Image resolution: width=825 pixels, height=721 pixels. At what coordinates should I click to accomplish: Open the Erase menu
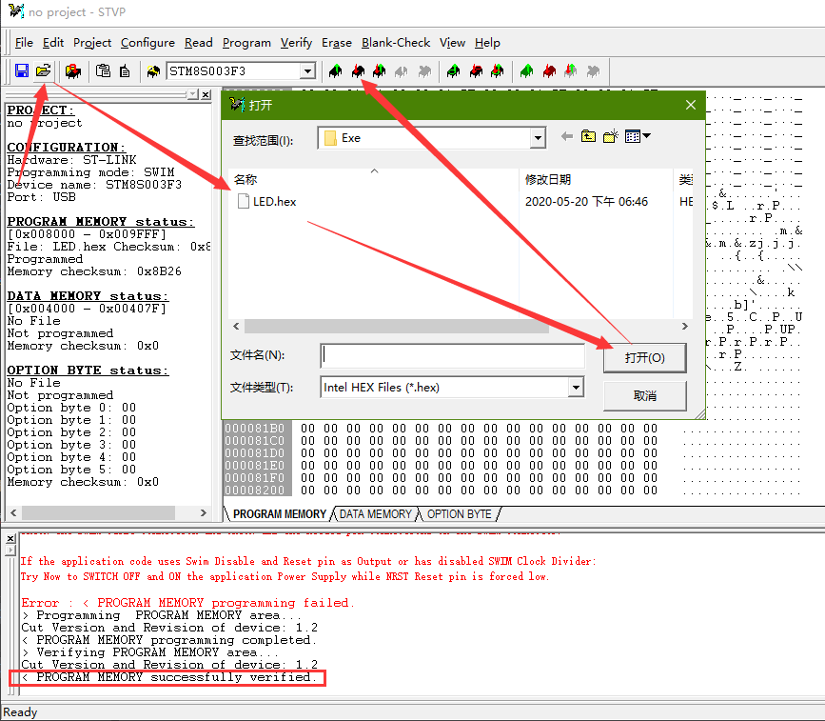point(337,43)
